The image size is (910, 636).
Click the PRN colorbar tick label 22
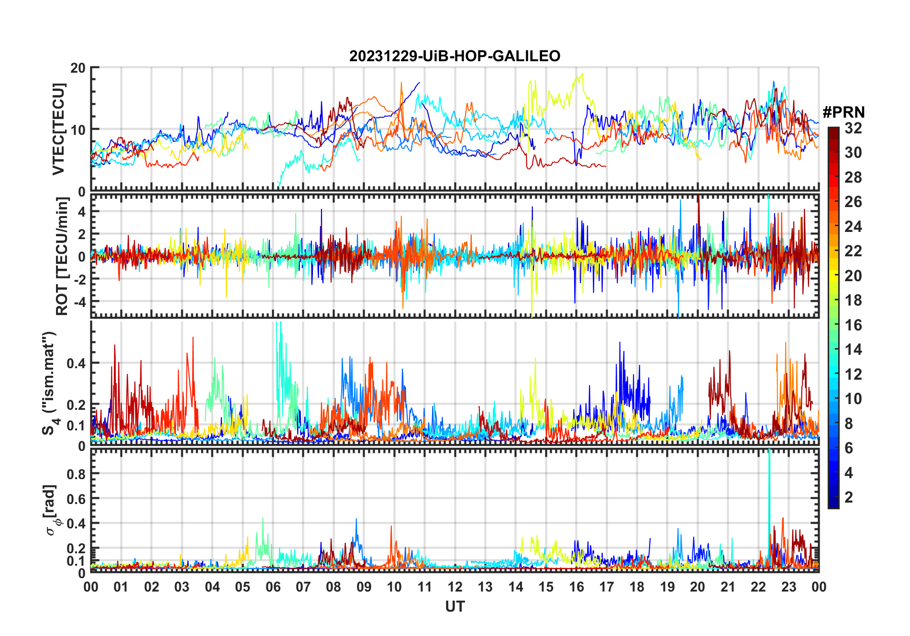pyautogui.click(x=854, y=251)
